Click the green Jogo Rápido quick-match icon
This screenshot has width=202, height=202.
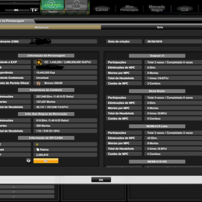(53, 5)
